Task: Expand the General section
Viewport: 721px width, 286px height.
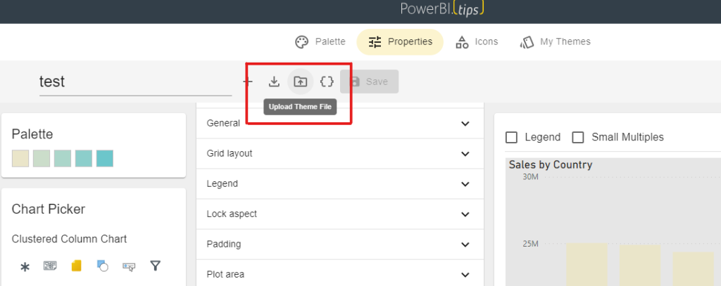Action: tap(339, 123)
